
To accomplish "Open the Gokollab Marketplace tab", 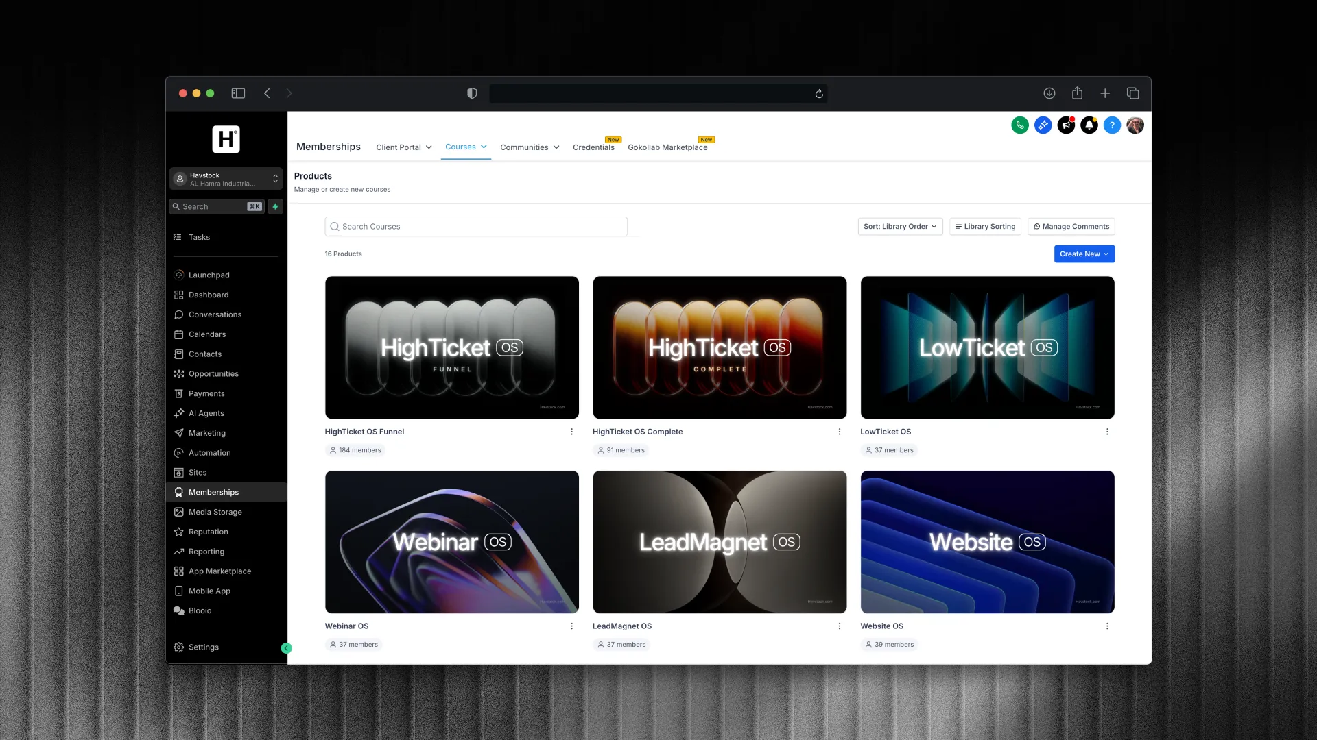I will 669,147.
